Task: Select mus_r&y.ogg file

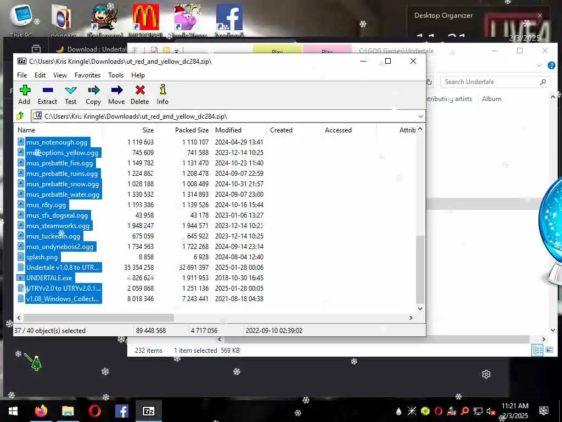Action: 46,205
